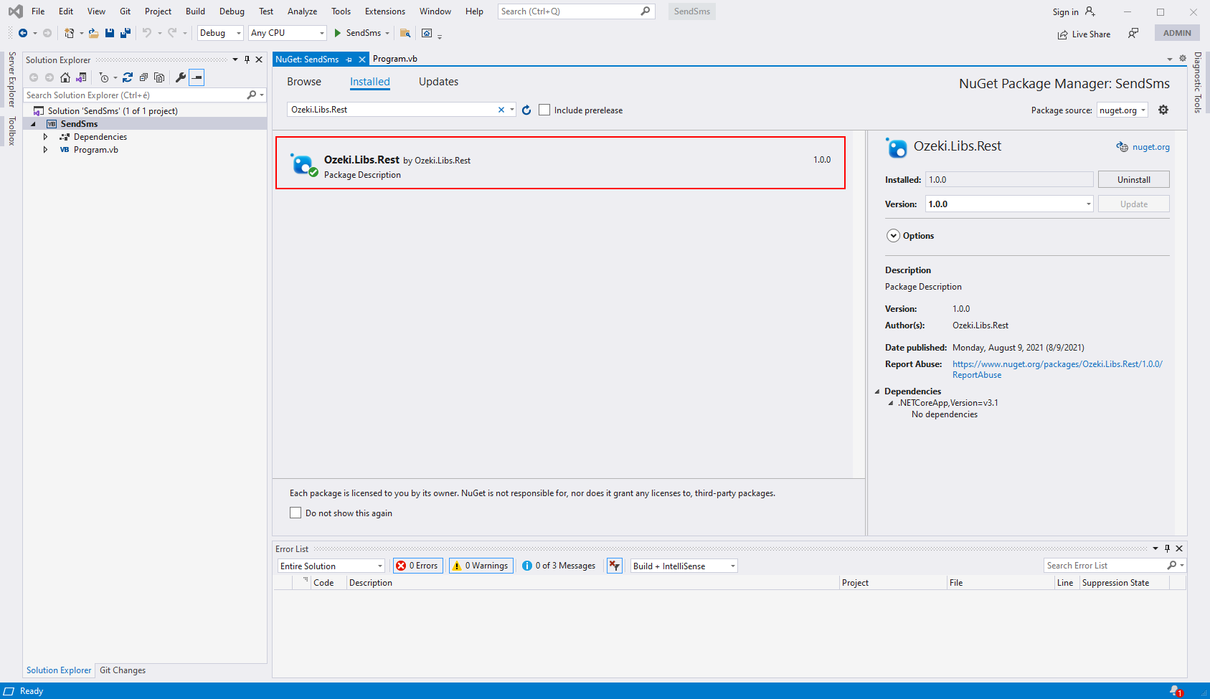Open the Find in Files icon
The width and height of the screenshot is (1210, 699).
pyautogui.click(x=405, y=33)
